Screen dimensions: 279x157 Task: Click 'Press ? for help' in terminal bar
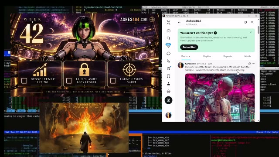tap(267, 132)
